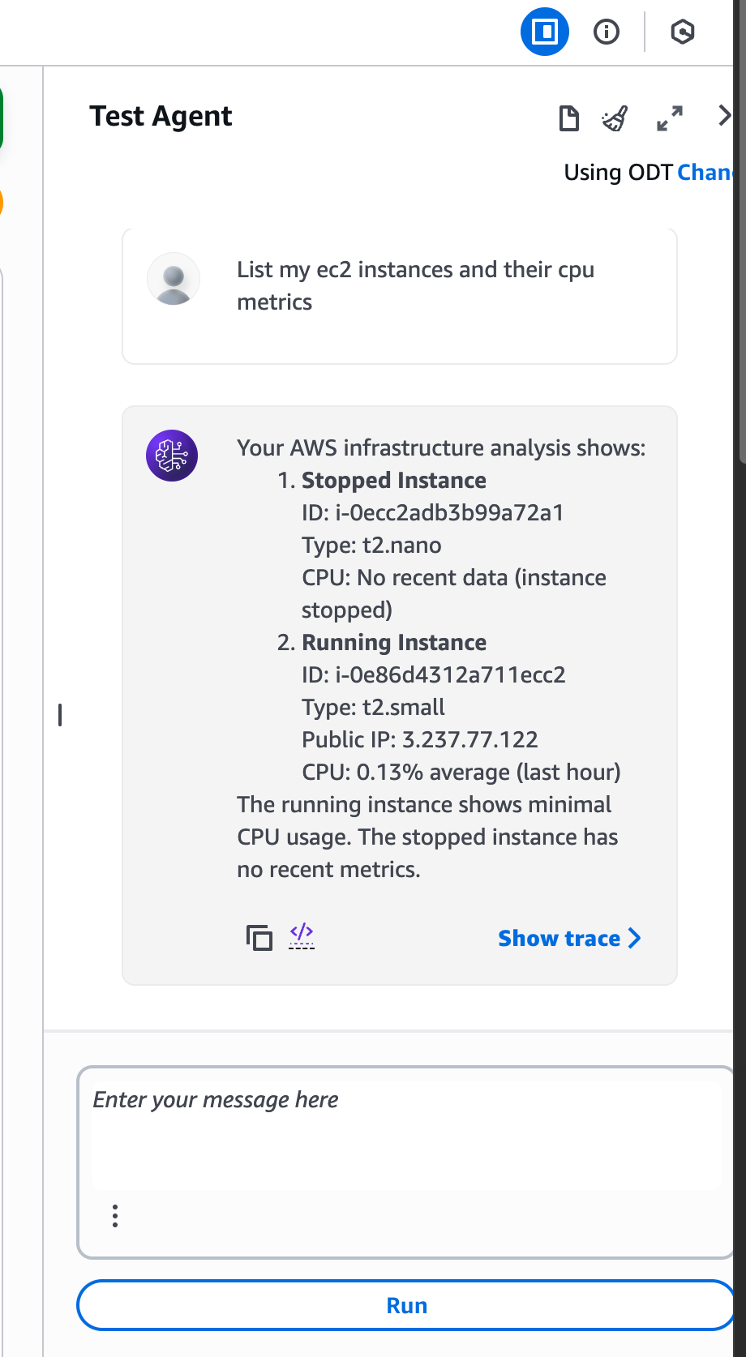Screen dimensions: 746x1357
Task: Expand test panel to fullscreen
Action: [669, 118]
